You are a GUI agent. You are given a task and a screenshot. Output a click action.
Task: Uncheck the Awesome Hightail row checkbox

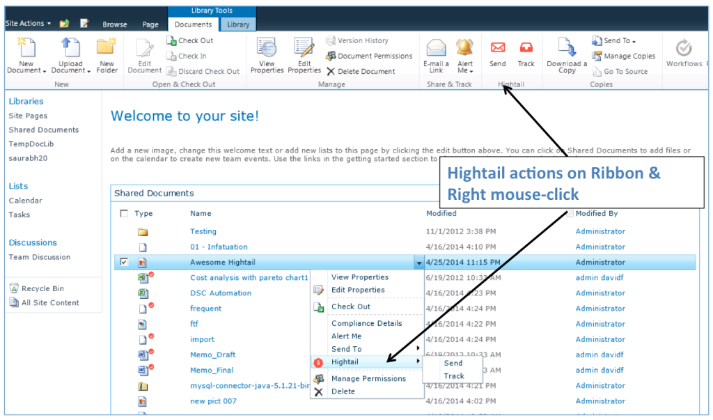pos(124,262)
